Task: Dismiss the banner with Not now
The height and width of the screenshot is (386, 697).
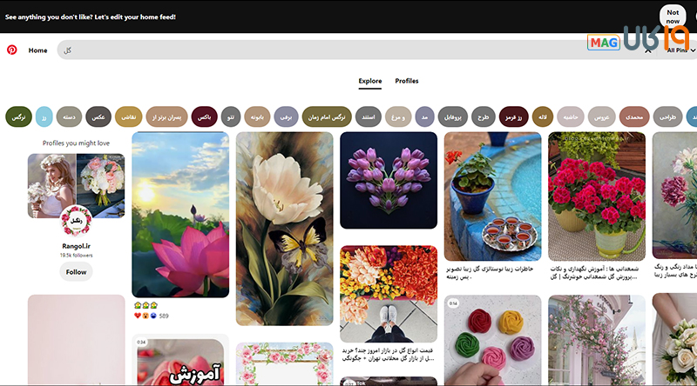Action: point(673,17)
